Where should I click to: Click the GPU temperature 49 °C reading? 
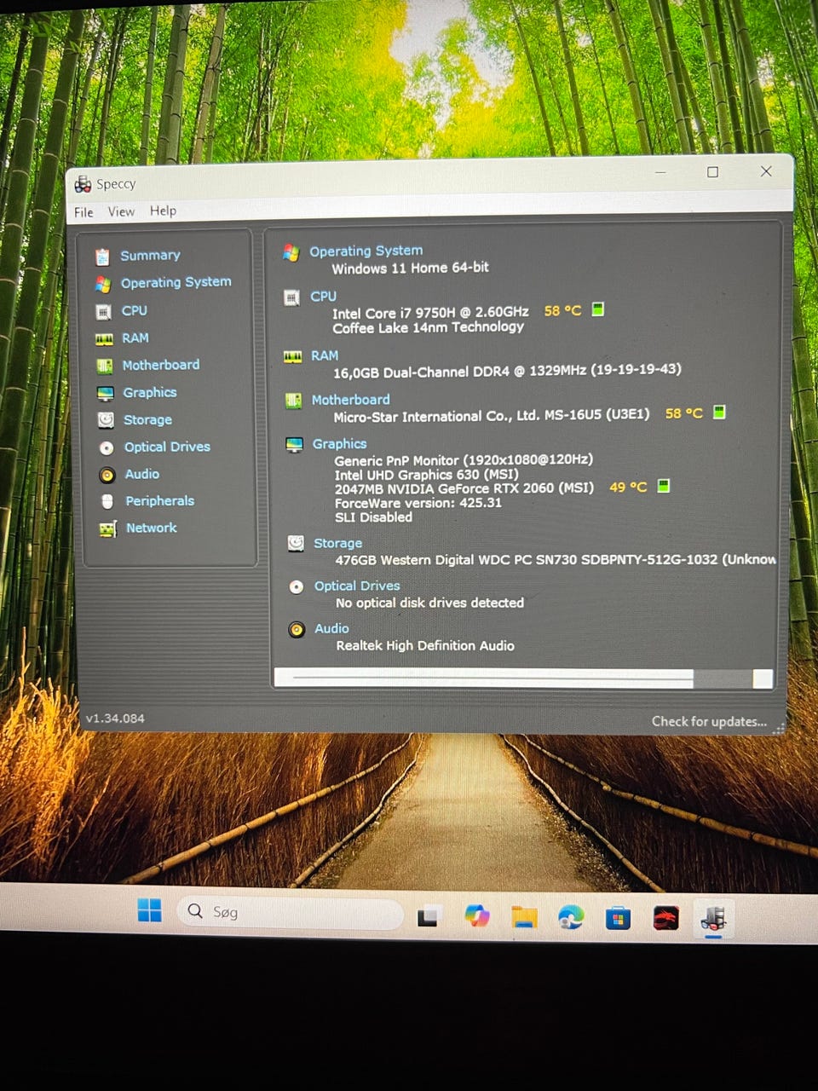(628, 487)
